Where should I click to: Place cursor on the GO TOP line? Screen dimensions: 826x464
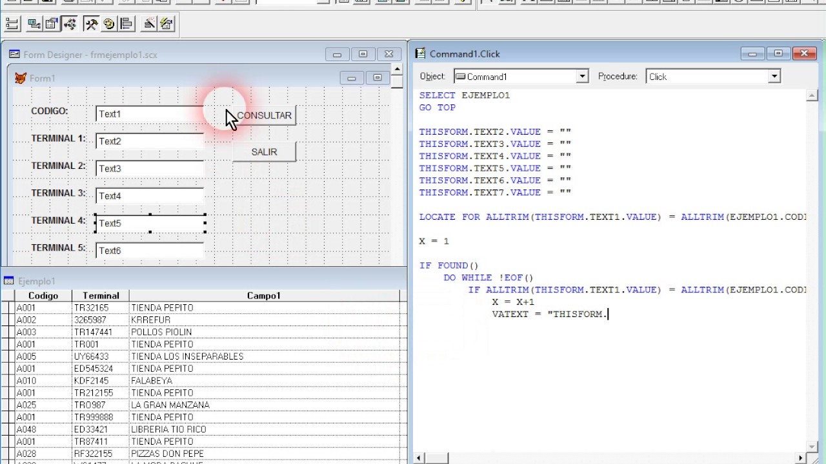coord(438,108)
